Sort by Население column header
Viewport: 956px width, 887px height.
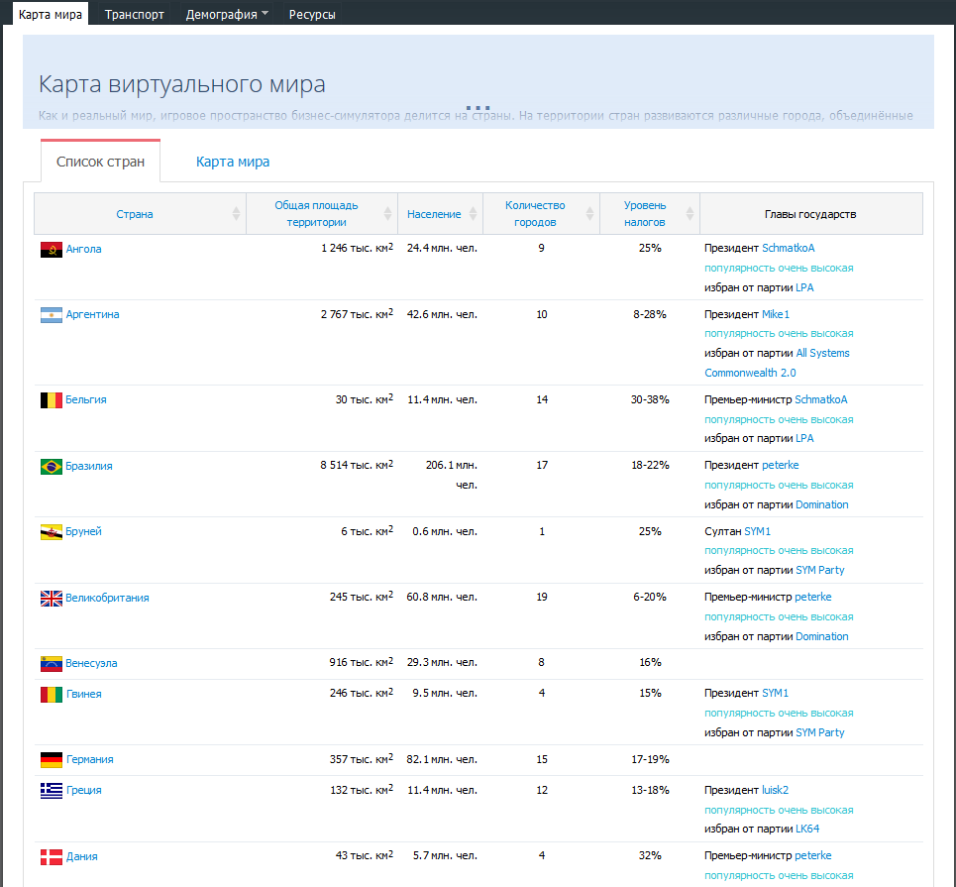coord(433,214)
